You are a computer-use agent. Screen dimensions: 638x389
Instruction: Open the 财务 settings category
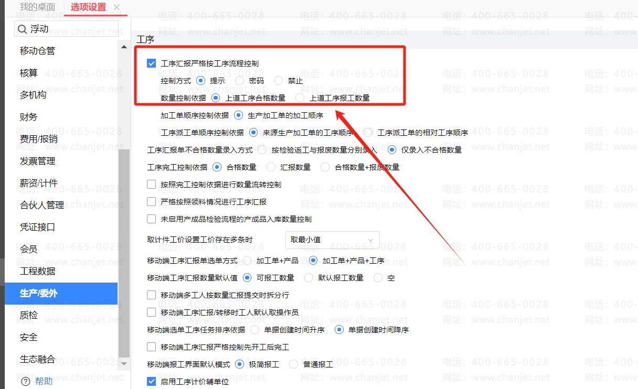[x=29, y=117]
